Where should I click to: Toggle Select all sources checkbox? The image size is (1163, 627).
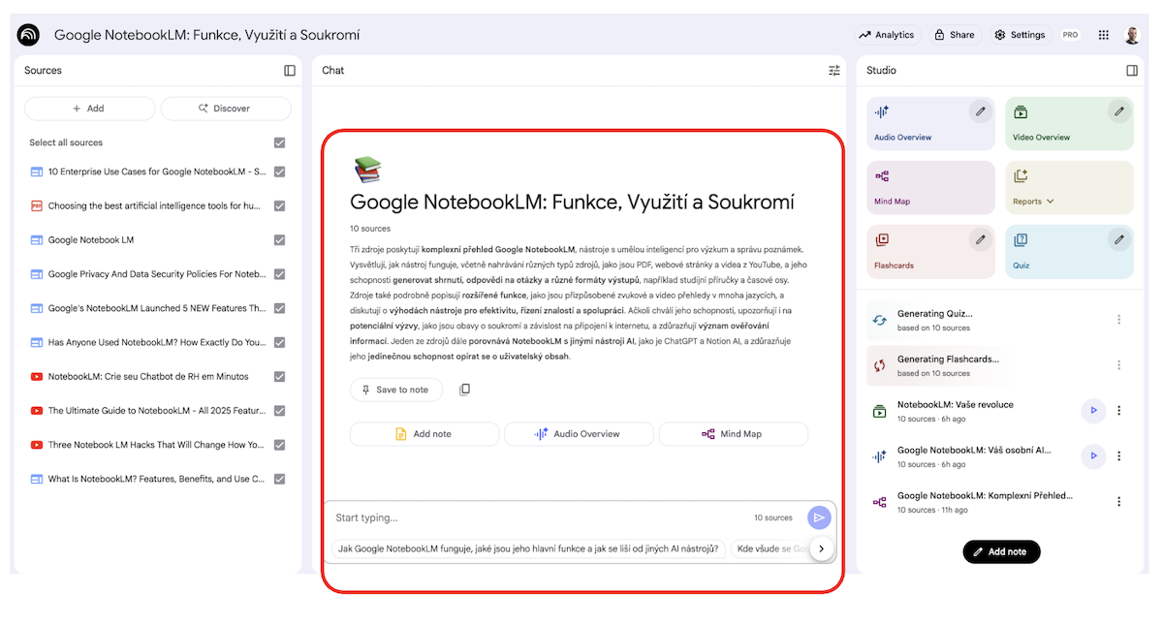pyautogui.click(x=280, y=142)
